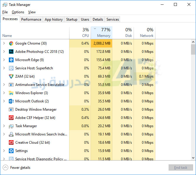Expand the Task Manager process row
The image size is (196, 175).
click(x=4, y=126)
